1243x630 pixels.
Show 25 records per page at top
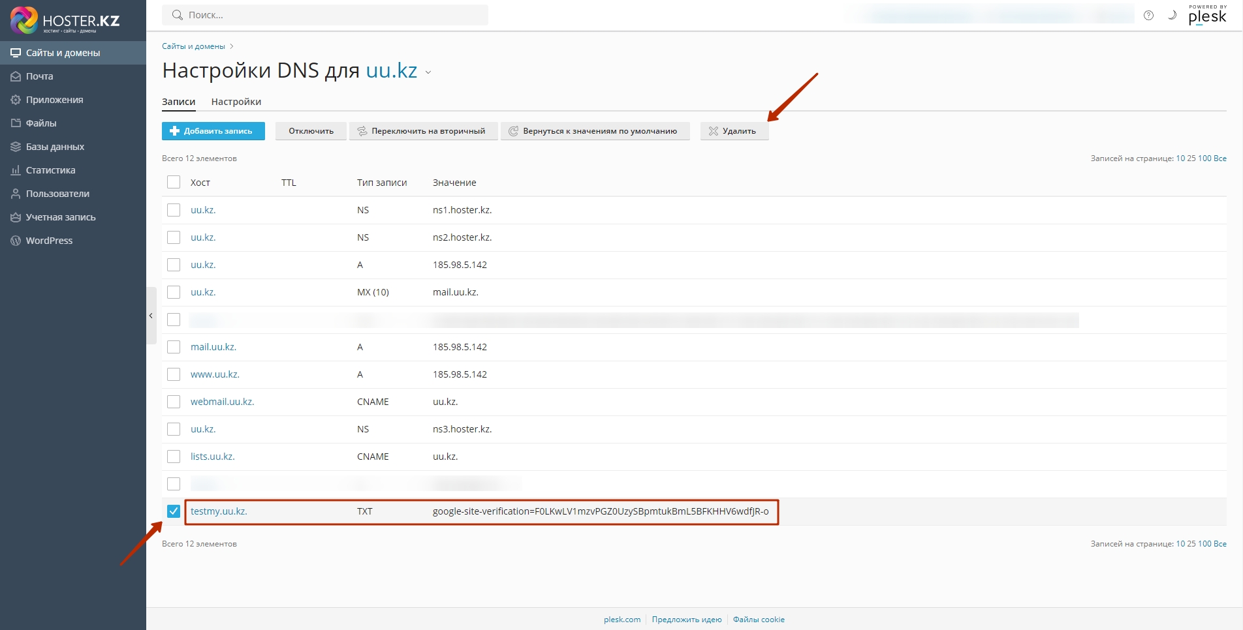pyautogui.click(x=1191, y=158)
